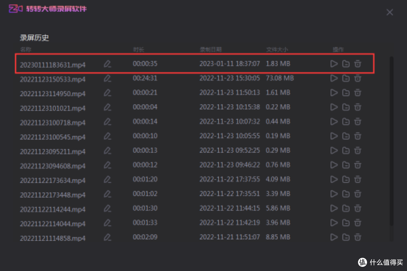Play the 20221123100545.mp4 recording
The width and height of the screenshot is (407, 271).
[x=334, y=136]
